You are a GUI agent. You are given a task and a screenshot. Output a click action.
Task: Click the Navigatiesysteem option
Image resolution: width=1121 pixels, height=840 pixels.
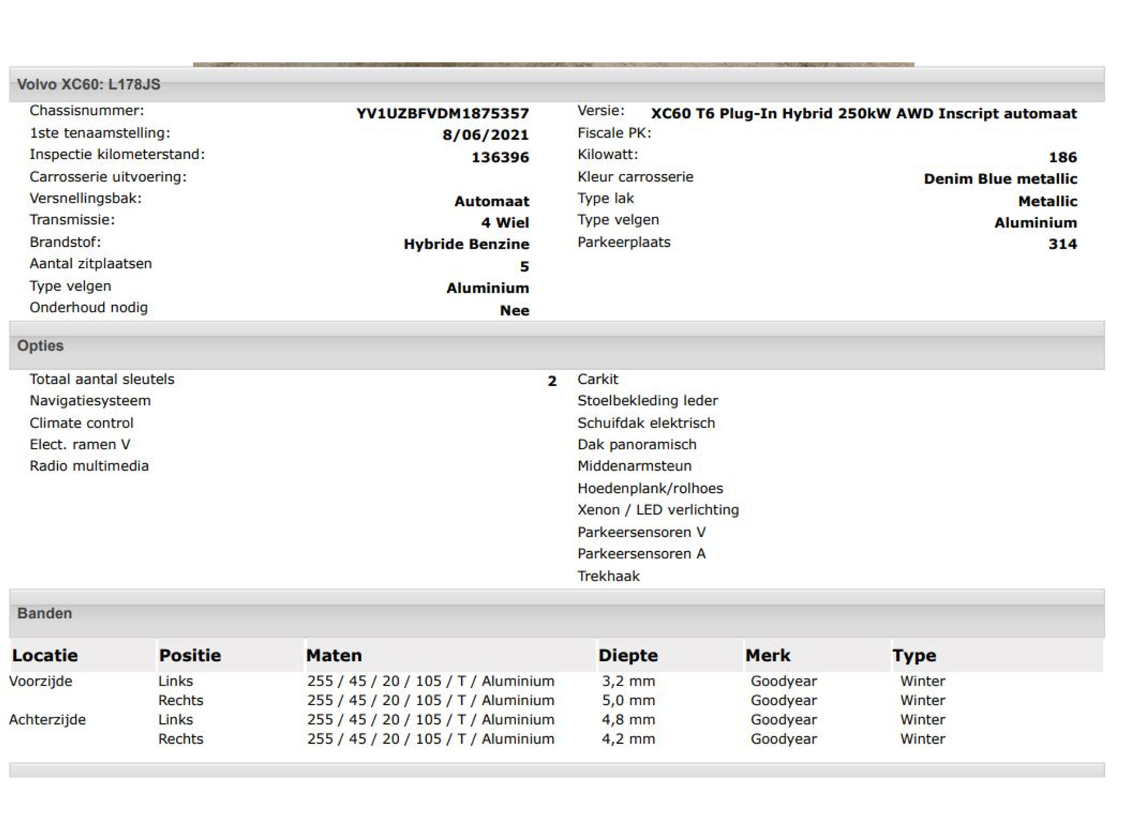90,401
